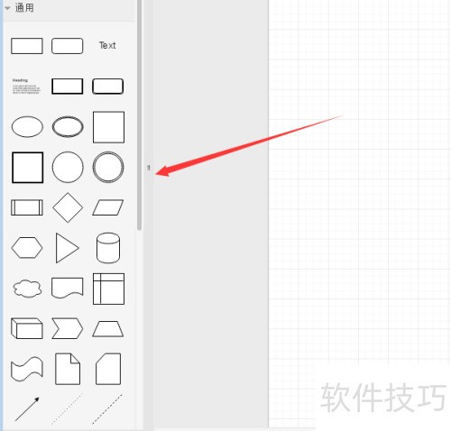Pick the double-outline ellipse shape
Image resolution: width=451 pixels, height=431 pixels.
pos(68,126)
